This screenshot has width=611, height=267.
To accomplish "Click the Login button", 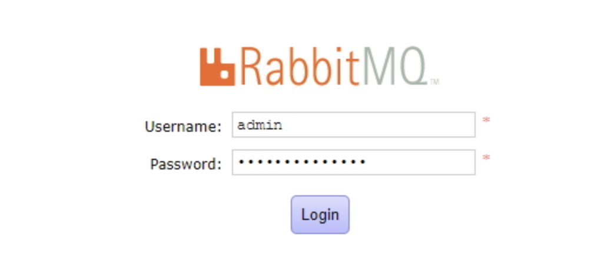I will pos(320,215).
